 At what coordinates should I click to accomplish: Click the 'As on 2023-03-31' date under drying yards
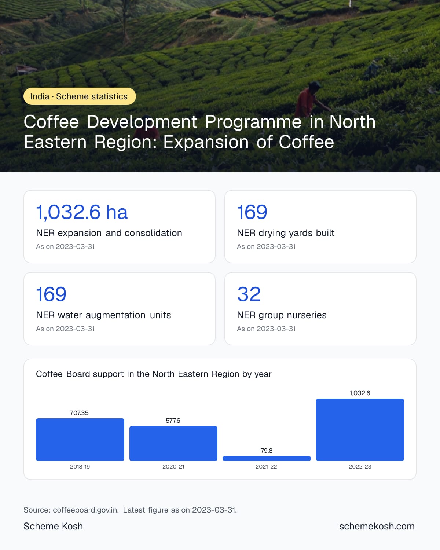tap(266, 246)
